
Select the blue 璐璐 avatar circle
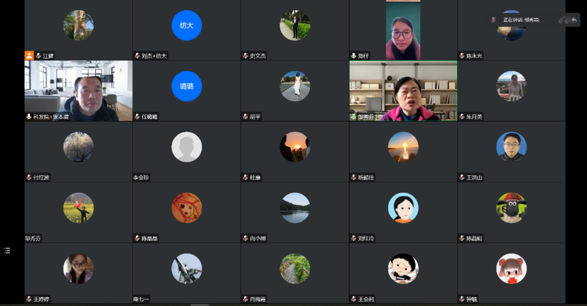coord(186,86)
